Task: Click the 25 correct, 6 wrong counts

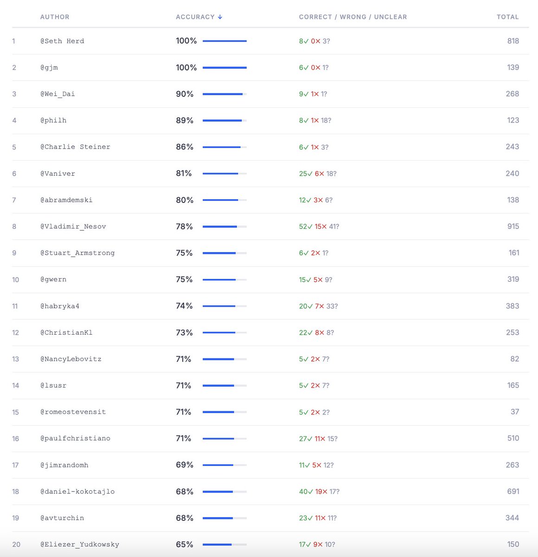Action: tap(312, 174)
